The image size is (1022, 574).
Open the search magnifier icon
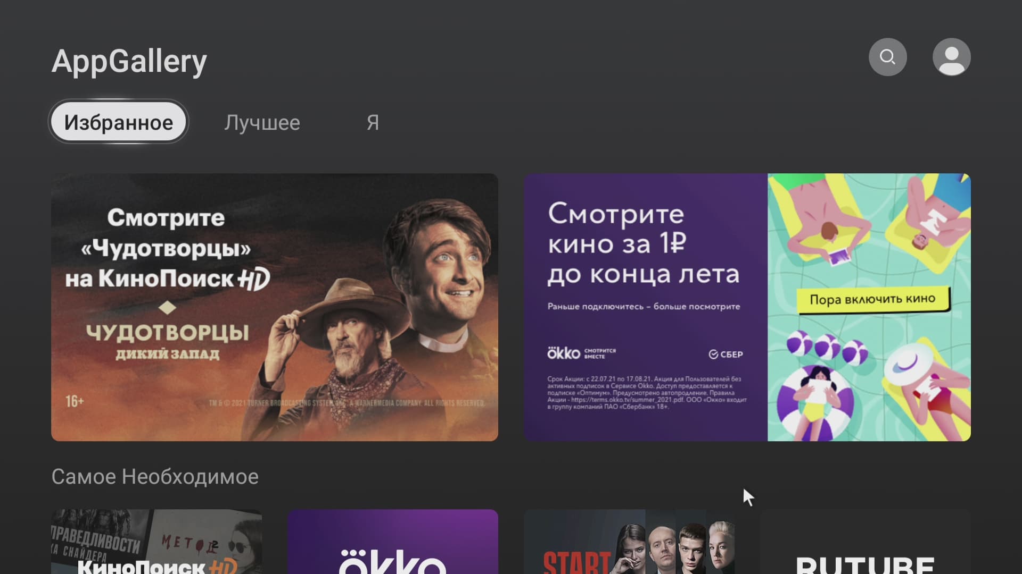pyautogui.click(x=887, y=57)
